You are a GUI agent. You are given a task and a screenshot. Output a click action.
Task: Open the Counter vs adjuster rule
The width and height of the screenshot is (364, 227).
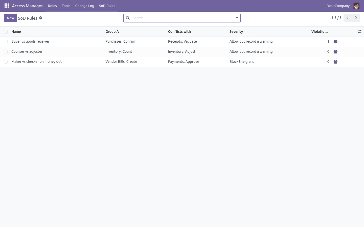click(x=27, y=51)
